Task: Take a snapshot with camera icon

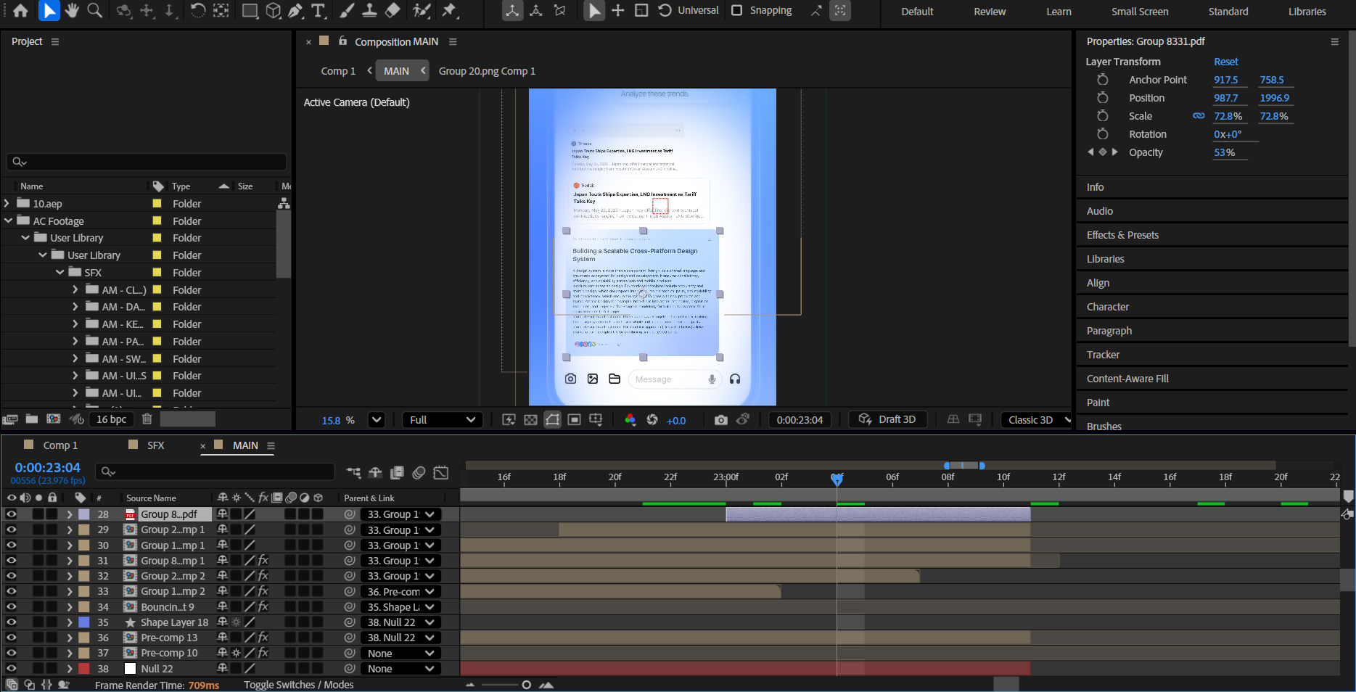Action: 720,420
